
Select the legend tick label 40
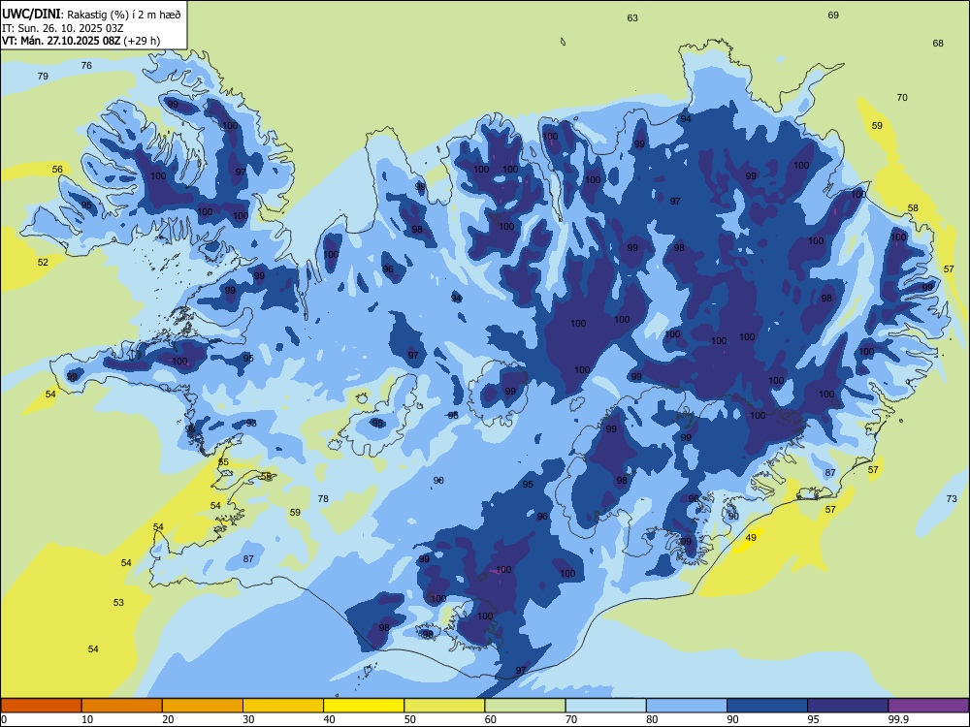click(330, 719)
